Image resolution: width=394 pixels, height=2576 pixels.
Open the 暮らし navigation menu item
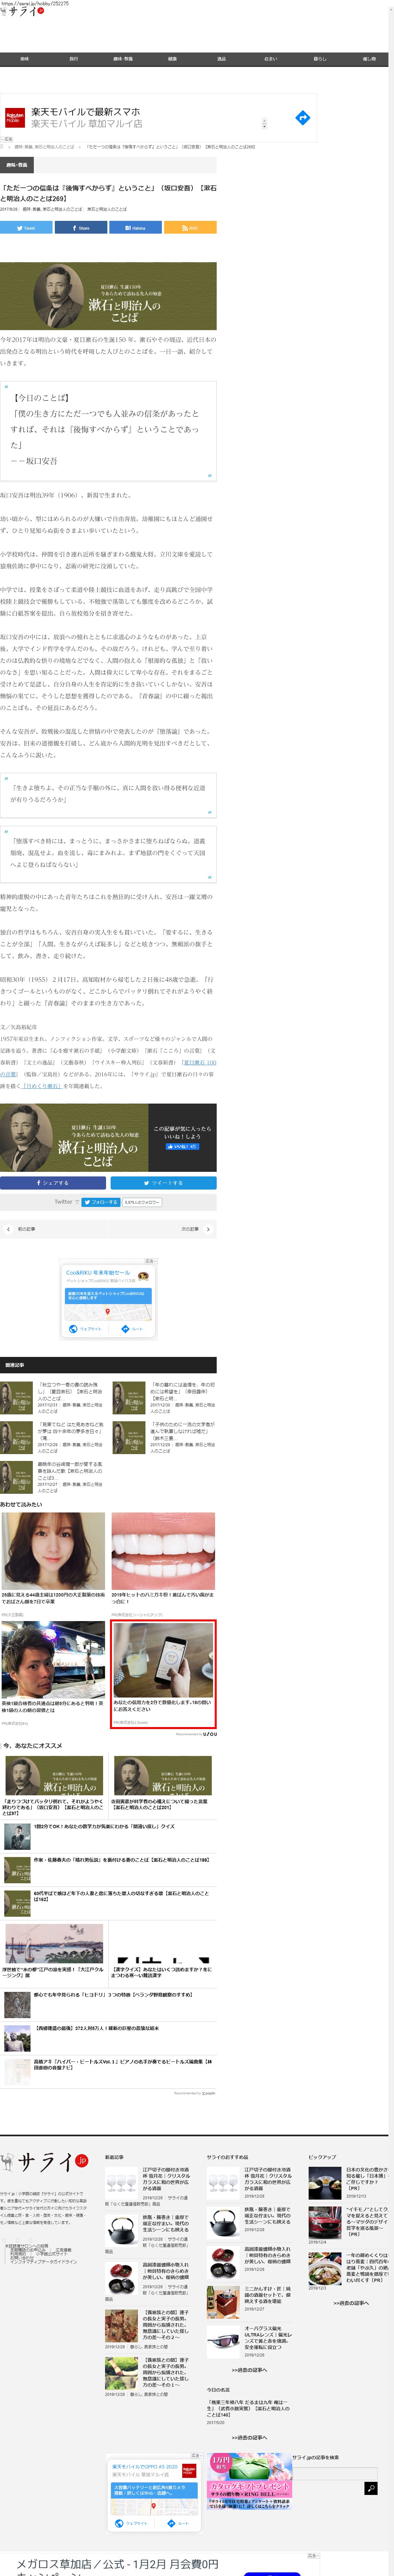point(320,59)
